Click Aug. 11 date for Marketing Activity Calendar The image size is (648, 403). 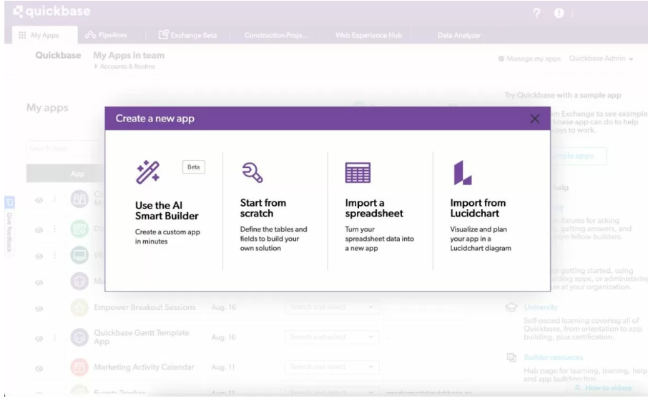[x=222, y=367]
